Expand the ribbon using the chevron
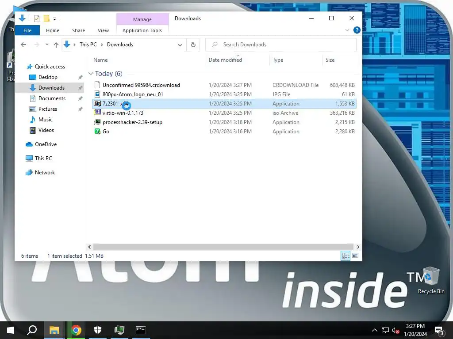Viewport: 453px width, 339px height. click(x=347, y=30)
